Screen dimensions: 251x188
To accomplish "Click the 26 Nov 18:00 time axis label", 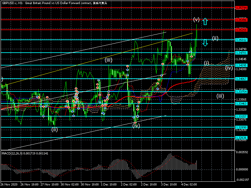I will 29,185.
